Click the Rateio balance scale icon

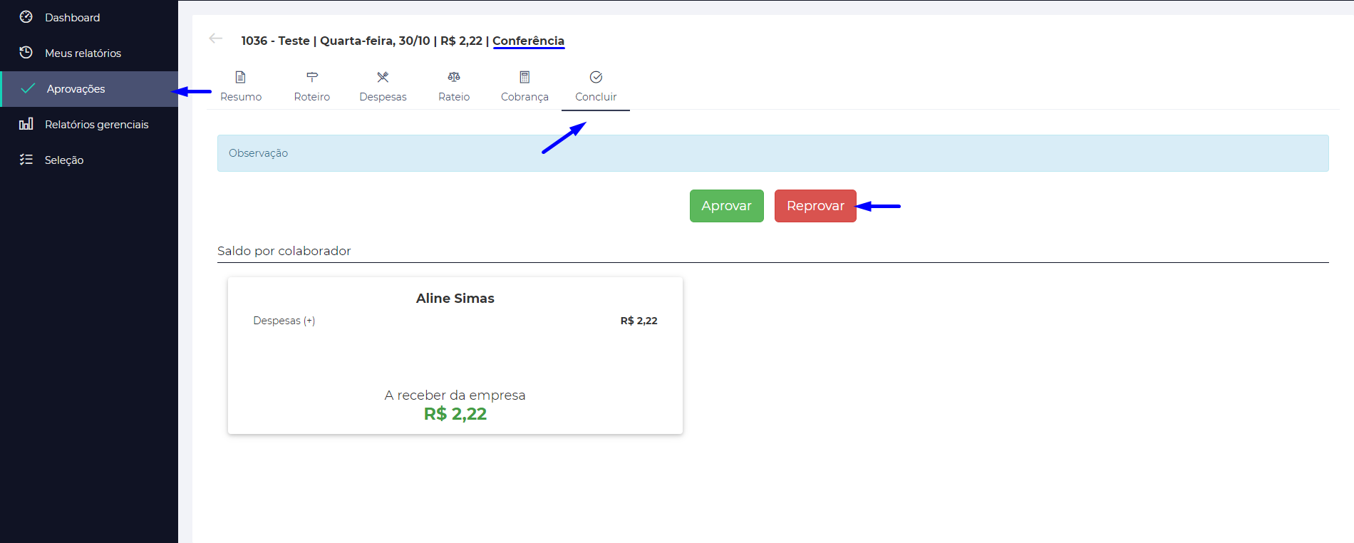coord(454,77)
